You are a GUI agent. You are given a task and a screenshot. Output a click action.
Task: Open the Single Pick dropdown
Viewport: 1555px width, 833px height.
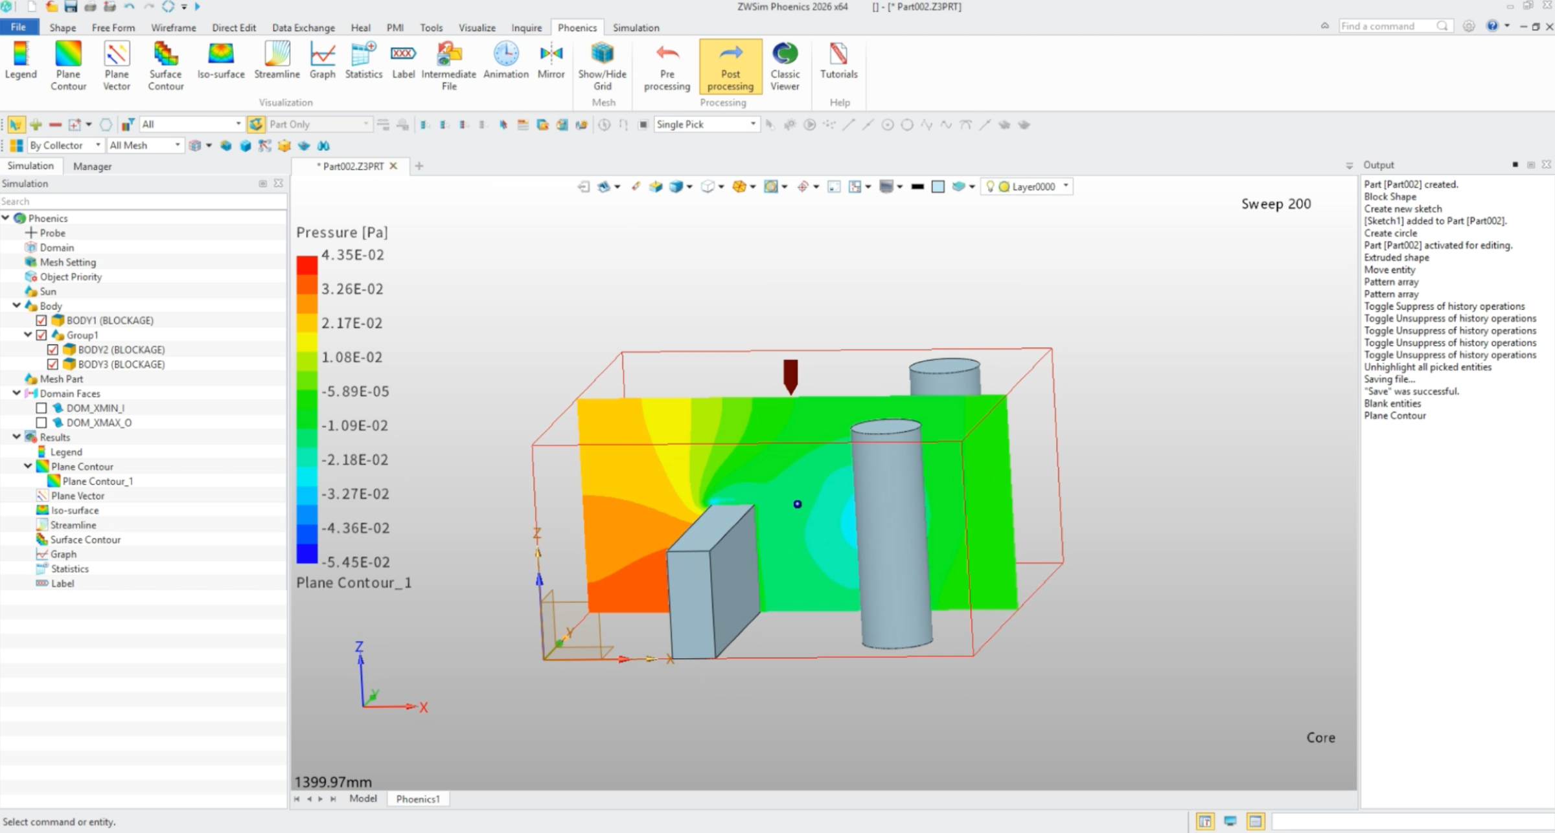point(752,124)
